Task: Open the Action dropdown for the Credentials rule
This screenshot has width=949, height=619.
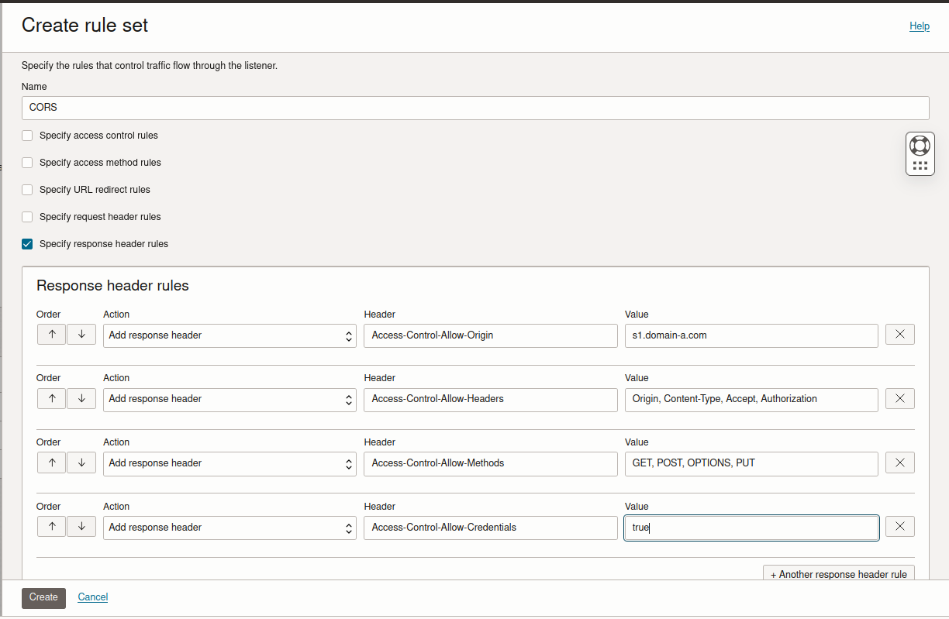Action: (x=229, y=528)
